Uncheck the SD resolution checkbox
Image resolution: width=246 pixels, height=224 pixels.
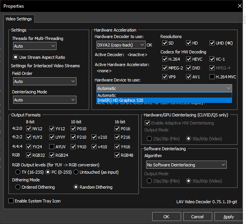[x=165, y=43]
